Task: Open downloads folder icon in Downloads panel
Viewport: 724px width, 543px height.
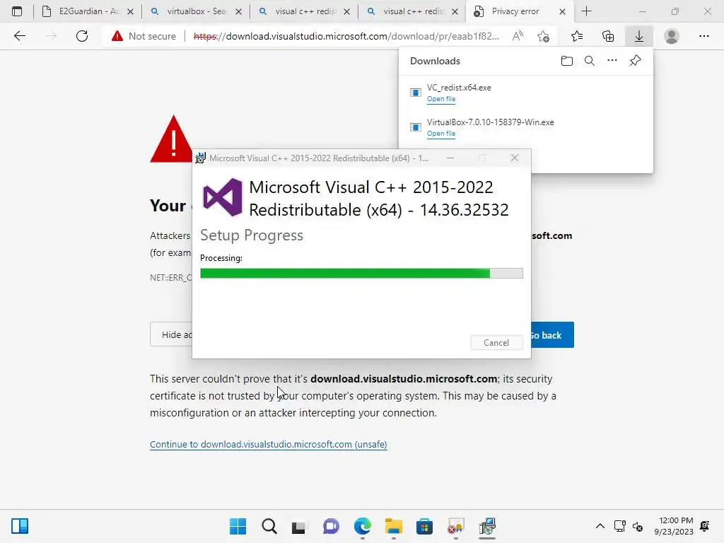Action: 567,61
